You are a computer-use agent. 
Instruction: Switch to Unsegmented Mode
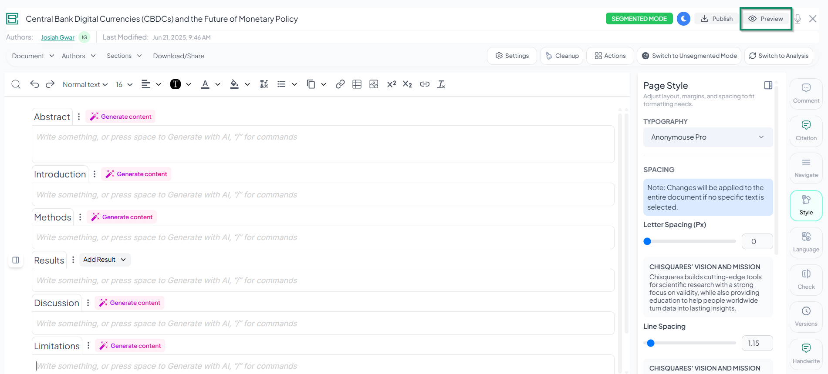click(x=689, y=56)
